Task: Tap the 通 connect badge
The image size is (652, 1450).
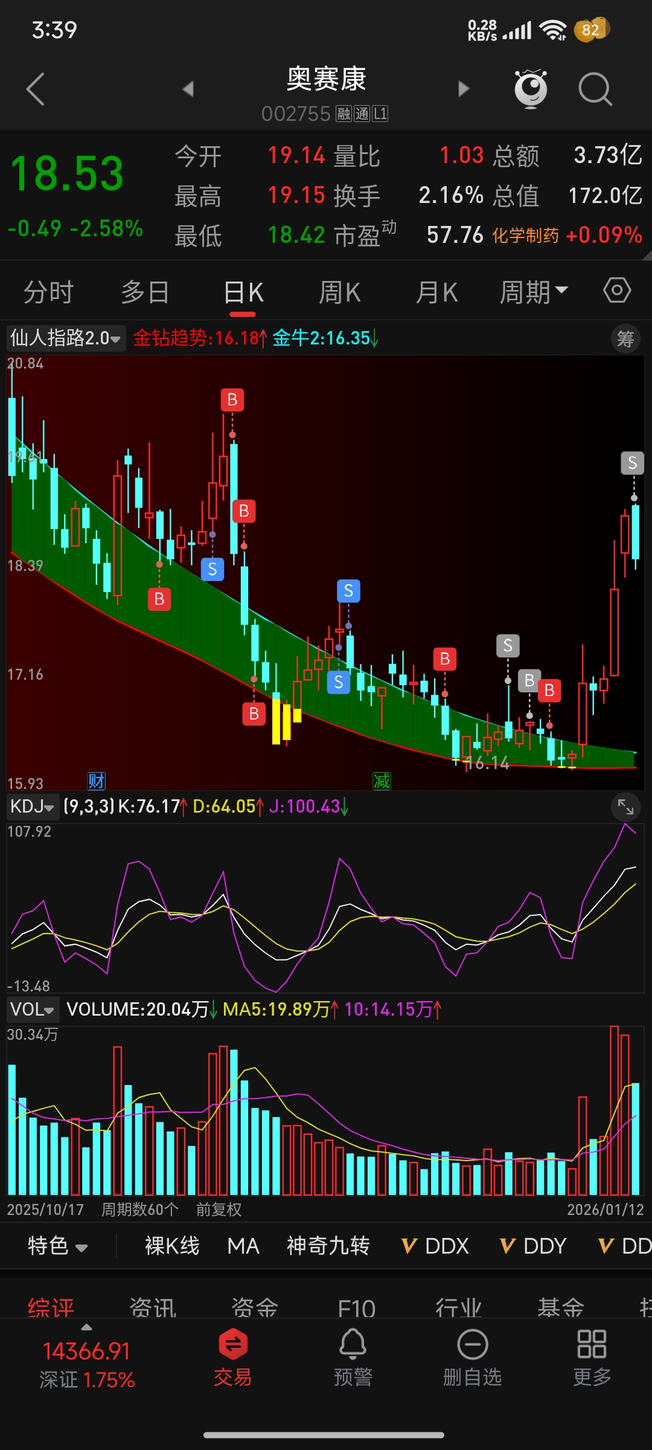Action: point(362,114)
